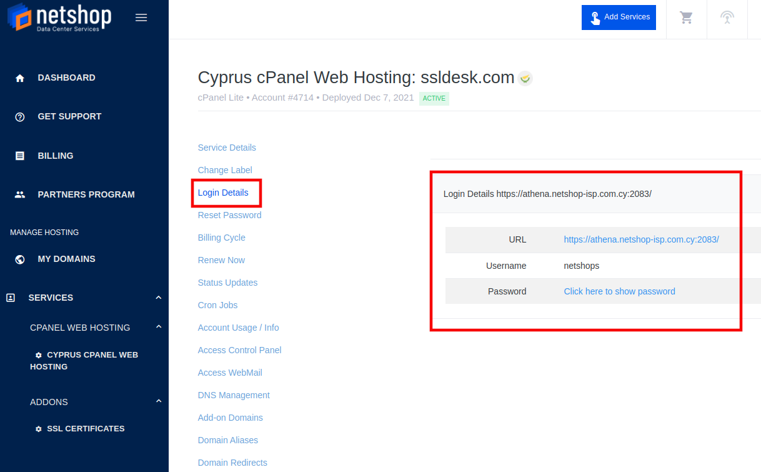Open Domain Aliases link
Screen dimensions: 761x472
click(x=227, y=440)
